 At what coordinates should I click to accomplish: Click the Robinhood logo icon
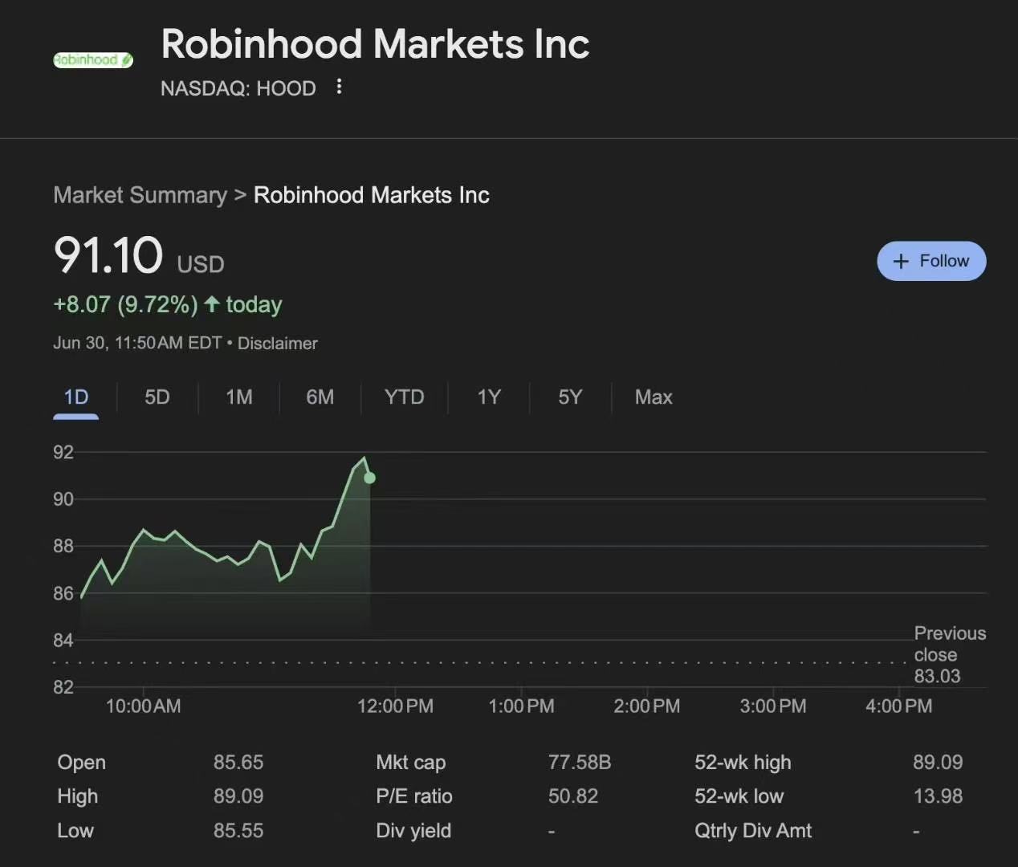93,60
